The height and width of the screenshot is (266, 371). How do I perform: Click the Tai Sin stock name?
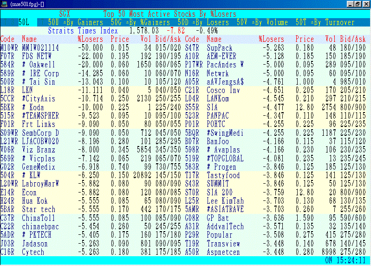[x=39, y=82]
